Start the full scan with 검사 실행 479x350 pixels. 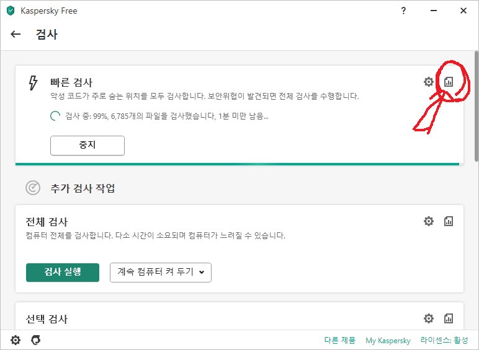(x=63, y=273)
